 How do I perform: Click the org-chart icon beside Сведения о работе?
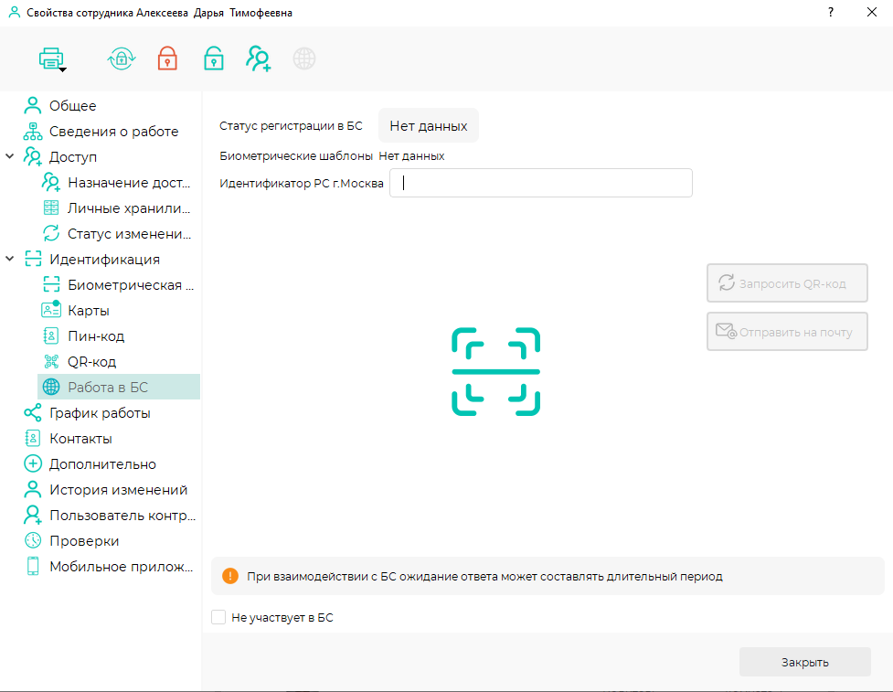point(33,131)
